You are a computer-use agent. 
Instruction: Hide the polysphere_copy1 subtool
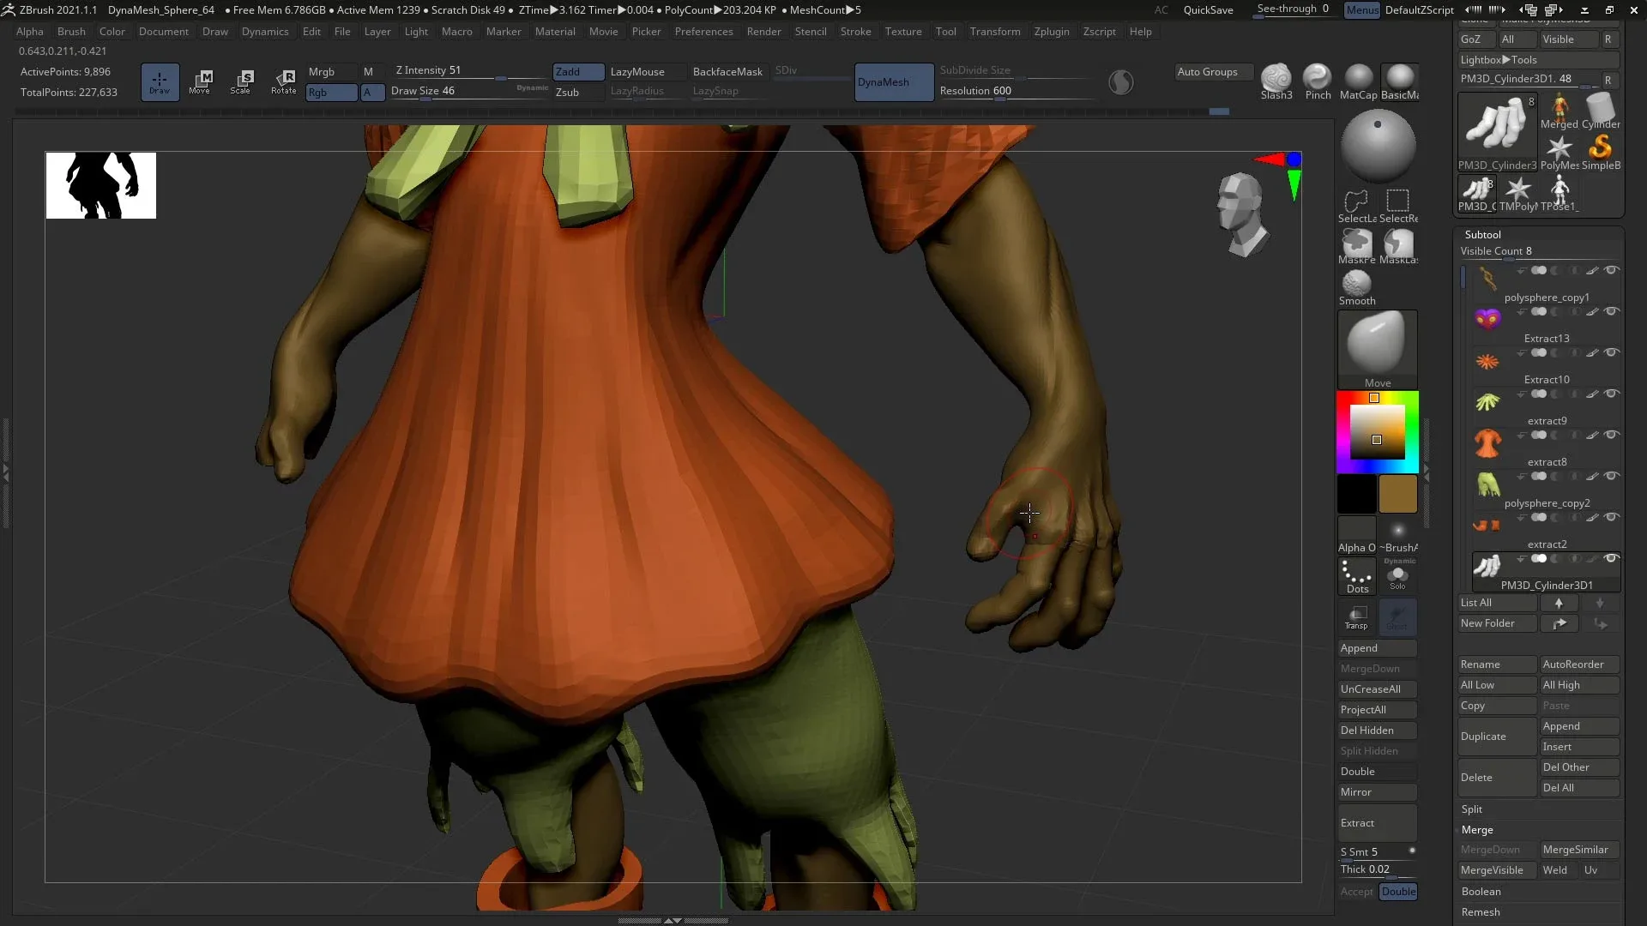click(1613, 270)
